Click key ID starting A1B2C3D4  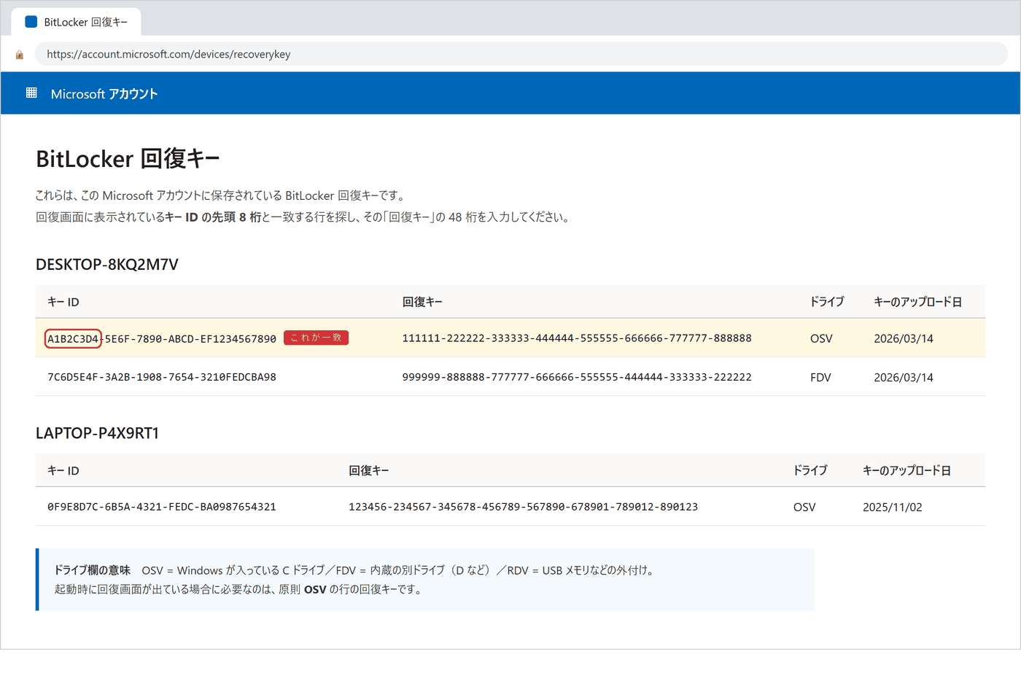click(x=162, y=338)
